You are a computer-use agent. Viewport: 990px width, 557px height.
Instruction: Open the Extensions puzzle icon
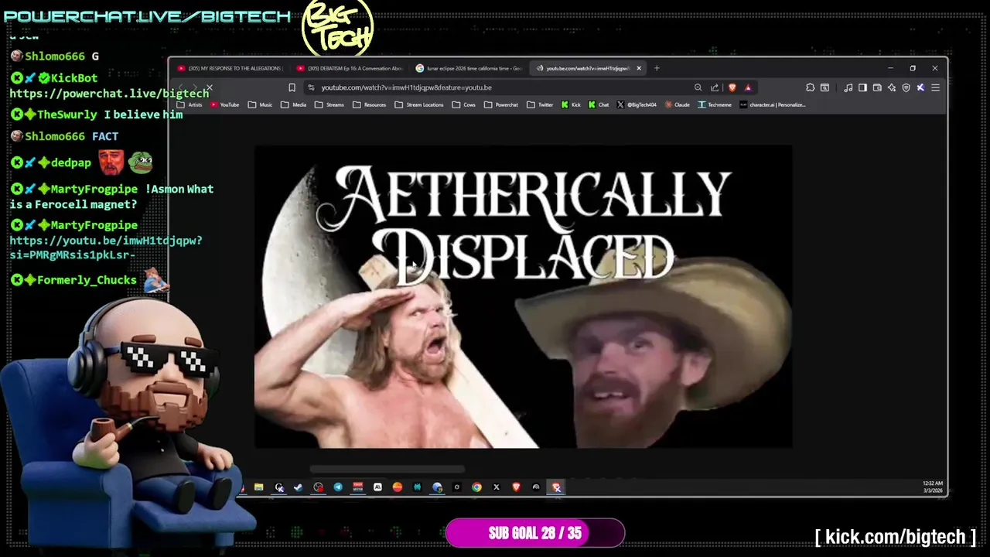coord(810,87)
